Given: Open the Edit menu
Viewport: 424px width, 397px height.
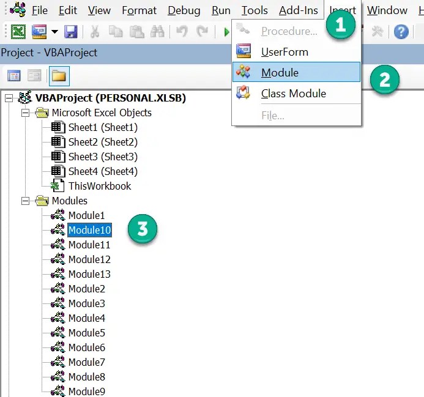Looking at the screenshot, I should 68,10.
